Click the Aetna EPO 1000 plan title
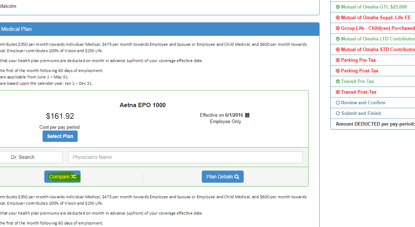 [143, 105]
